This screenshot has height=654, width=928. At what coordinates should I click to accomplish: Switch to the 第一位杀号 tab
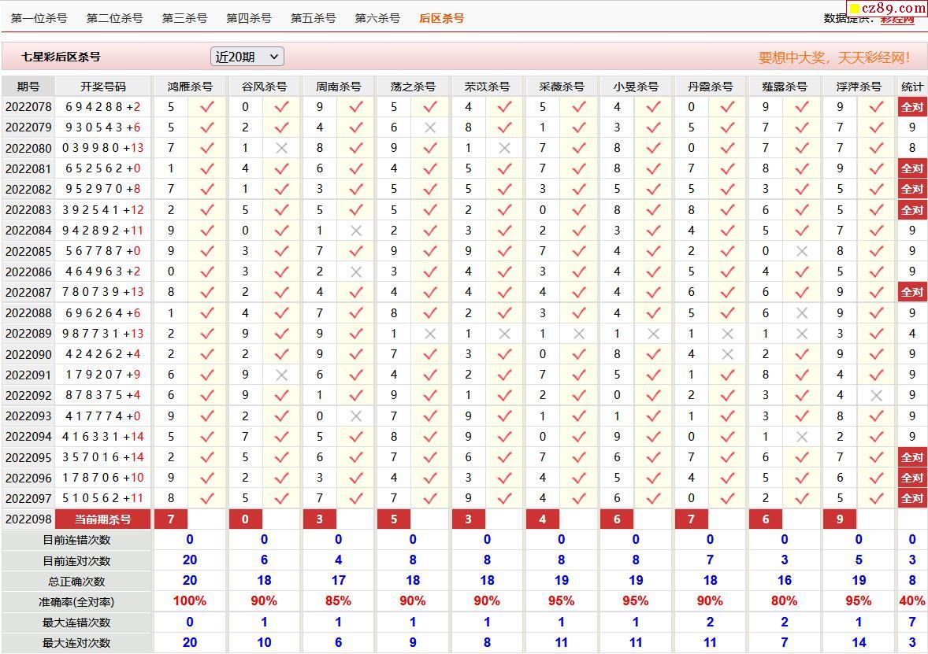39,18
